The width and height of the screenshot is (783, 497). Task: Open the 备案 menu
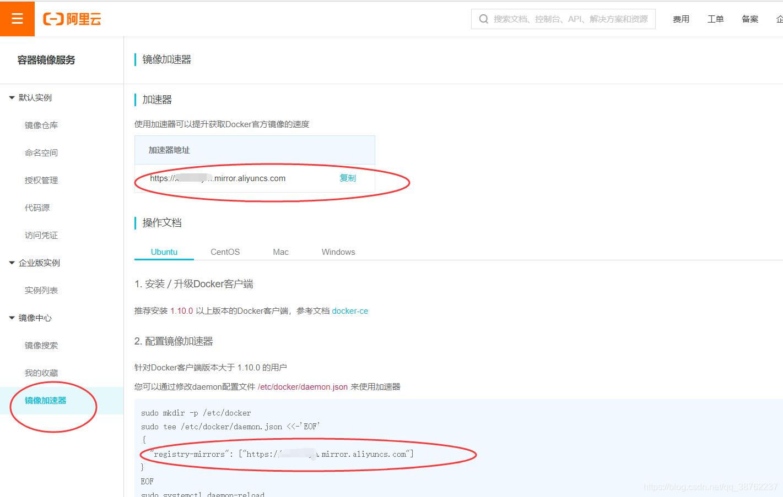[750, 19]
